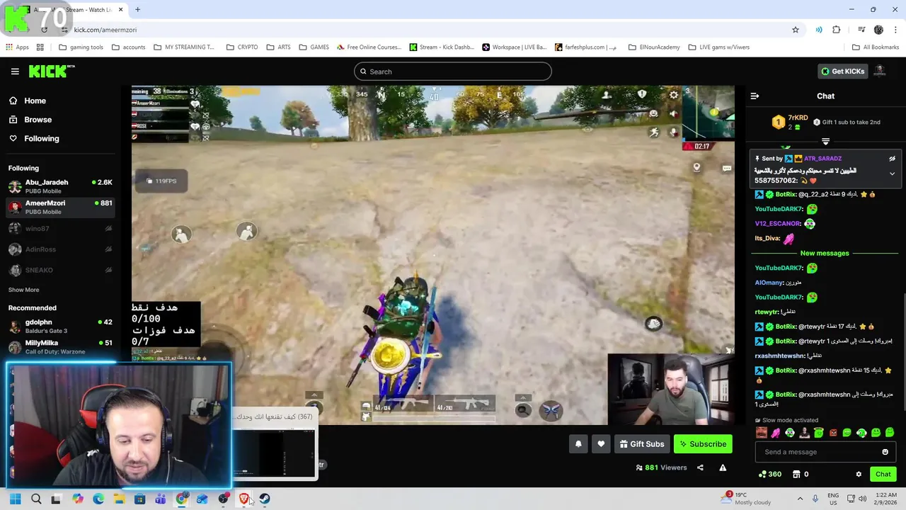Screen dimensions: 906x510
Task: Open recommended channel gdolphn
Action: coord(60,326)
